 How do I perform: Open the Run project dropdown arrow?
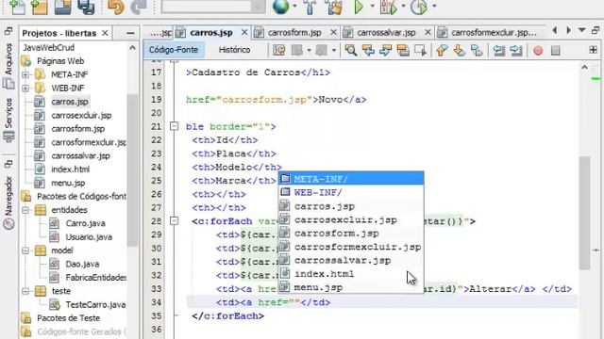pyautogui.click(x=372, y=6)
